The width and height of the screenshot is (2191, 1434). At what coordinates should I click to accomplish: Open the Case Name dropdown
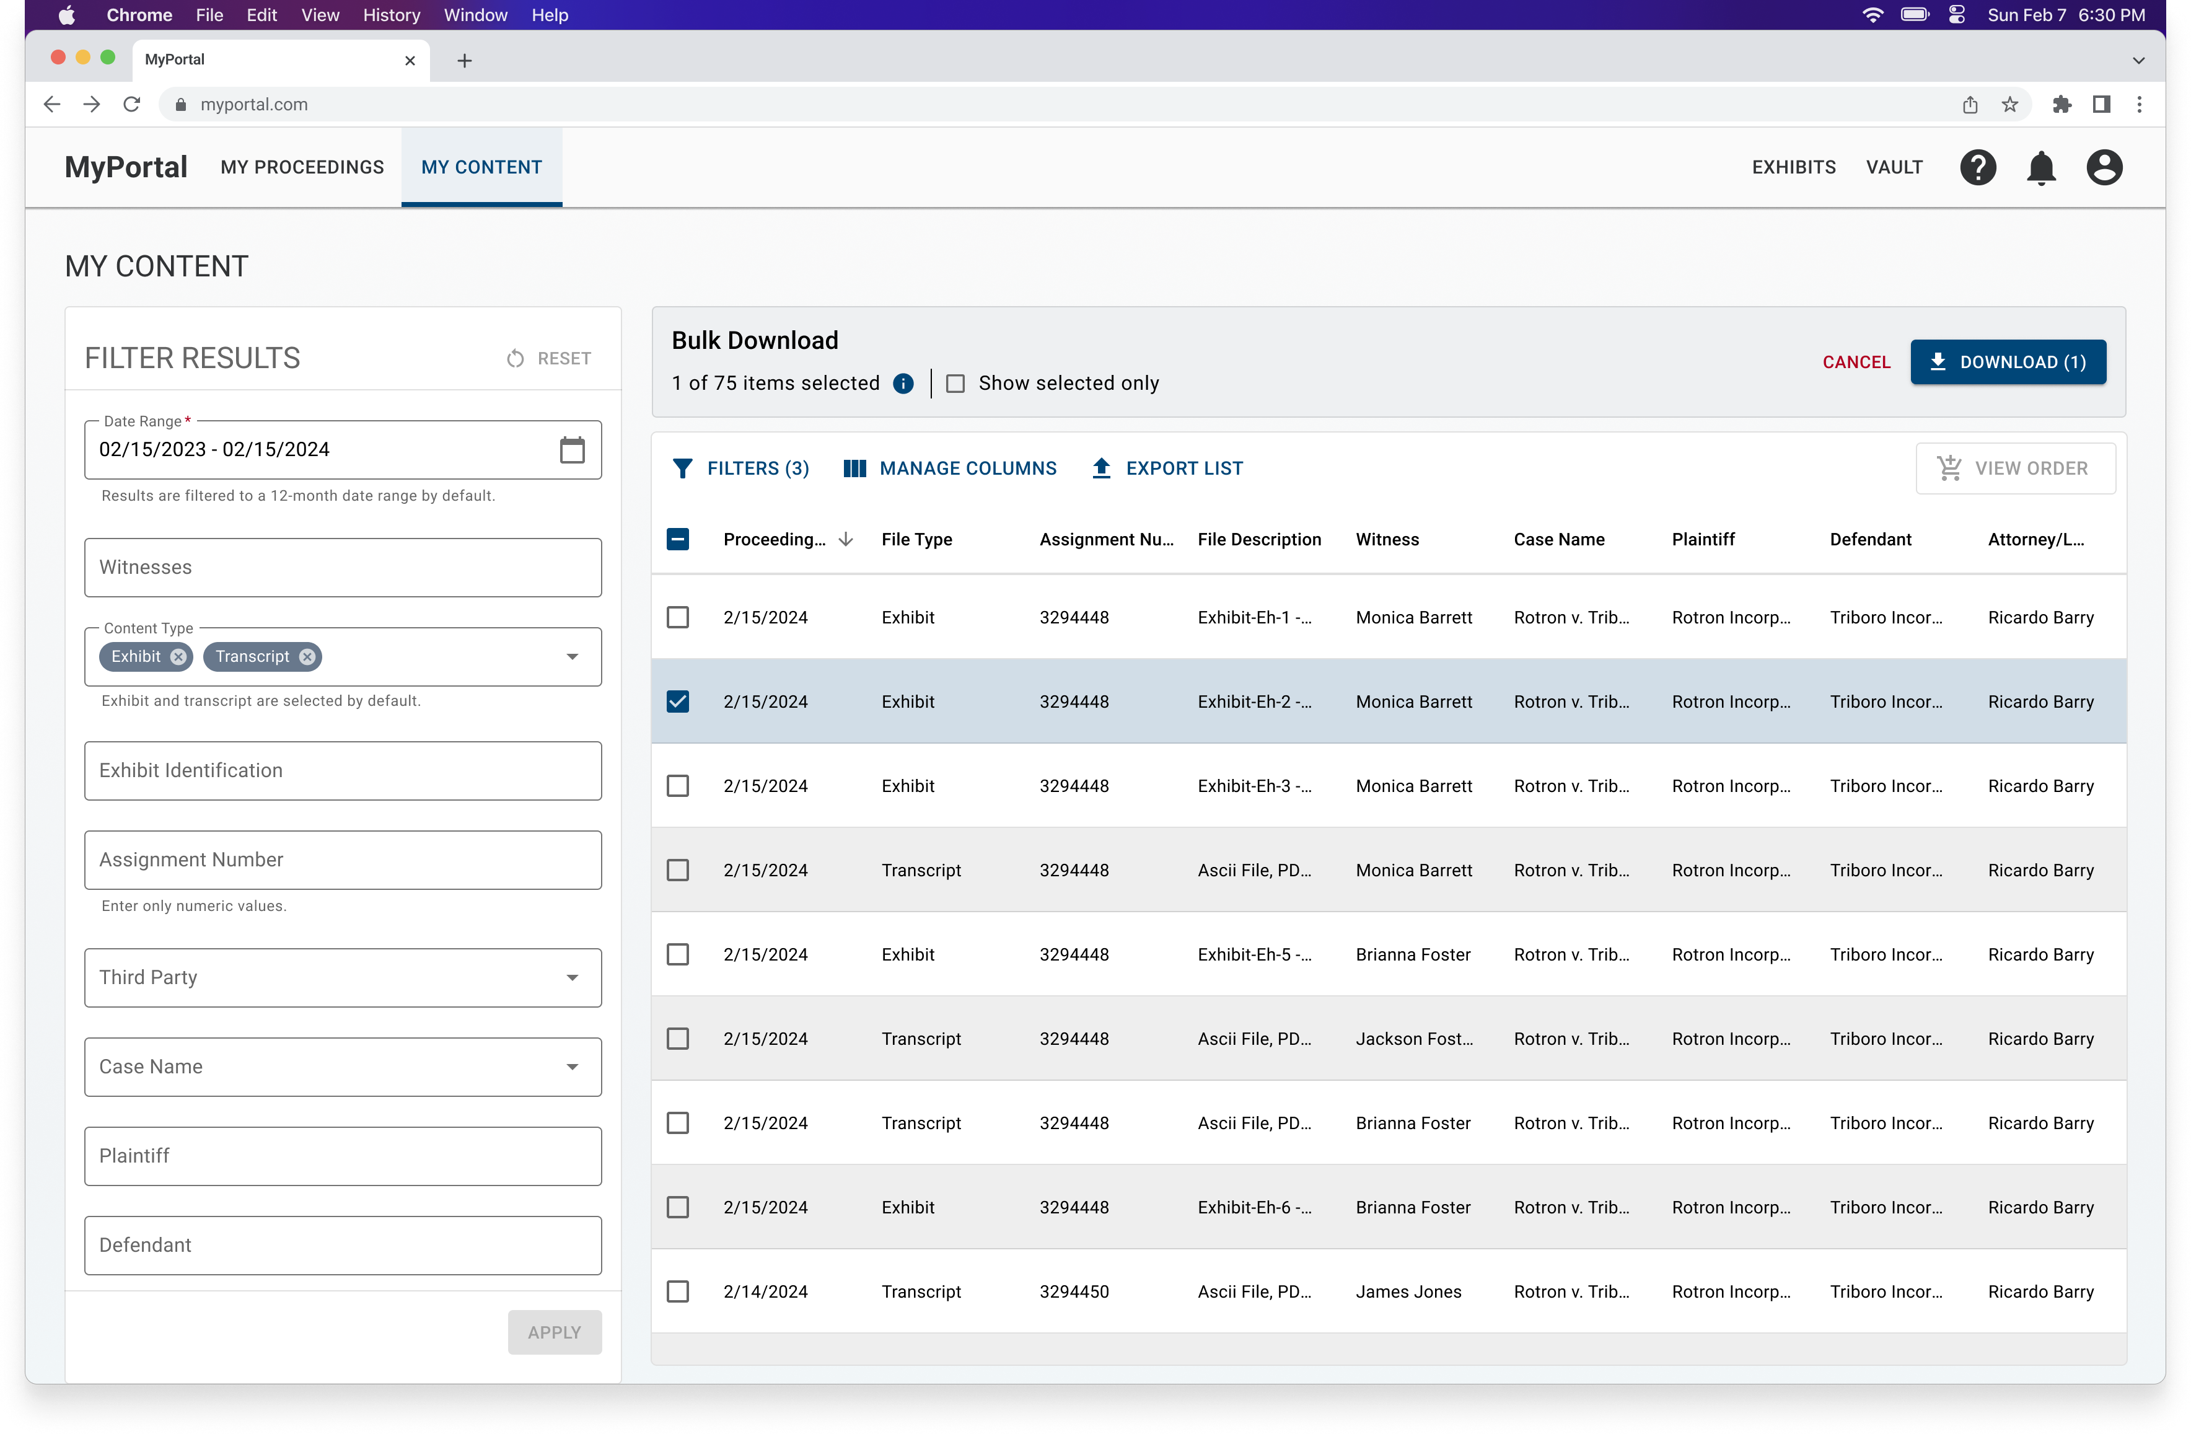pos(572,1067)
